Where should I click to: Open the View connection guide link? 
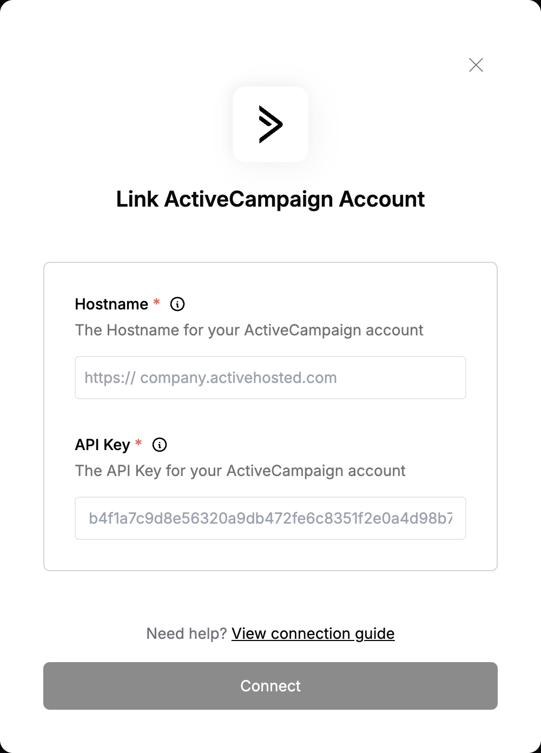pyautogui.click(x=313, y=633)
